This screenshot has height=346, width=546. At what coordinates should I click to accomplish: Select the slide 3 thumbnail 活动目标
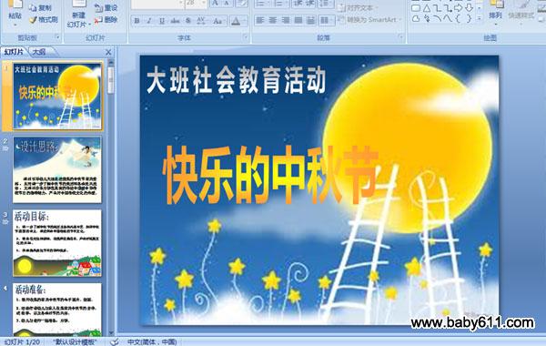coord(57,243)
